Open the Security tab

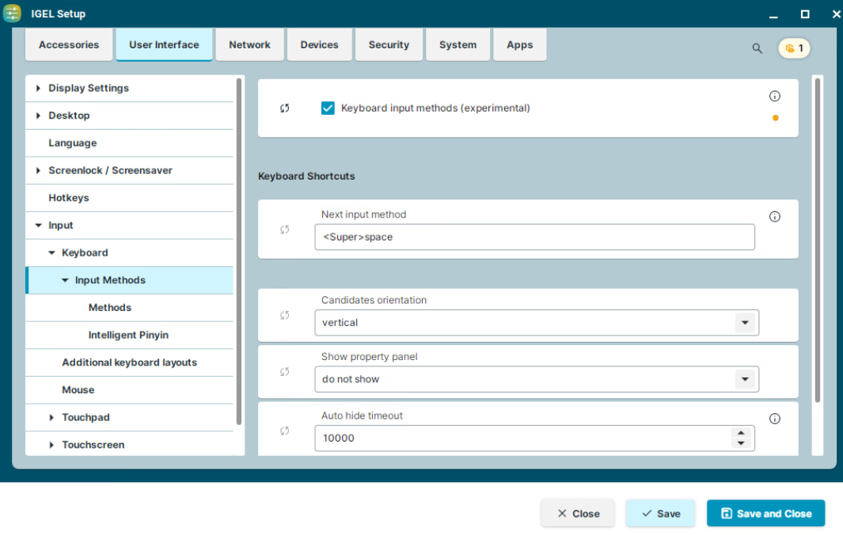389,45
